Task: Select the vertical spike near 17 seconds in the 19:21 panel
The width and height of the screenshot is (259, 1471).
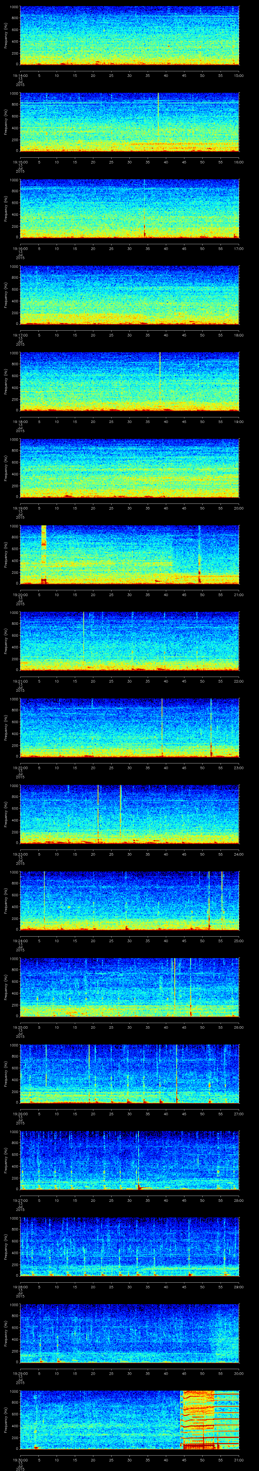Action: [84, 637]
